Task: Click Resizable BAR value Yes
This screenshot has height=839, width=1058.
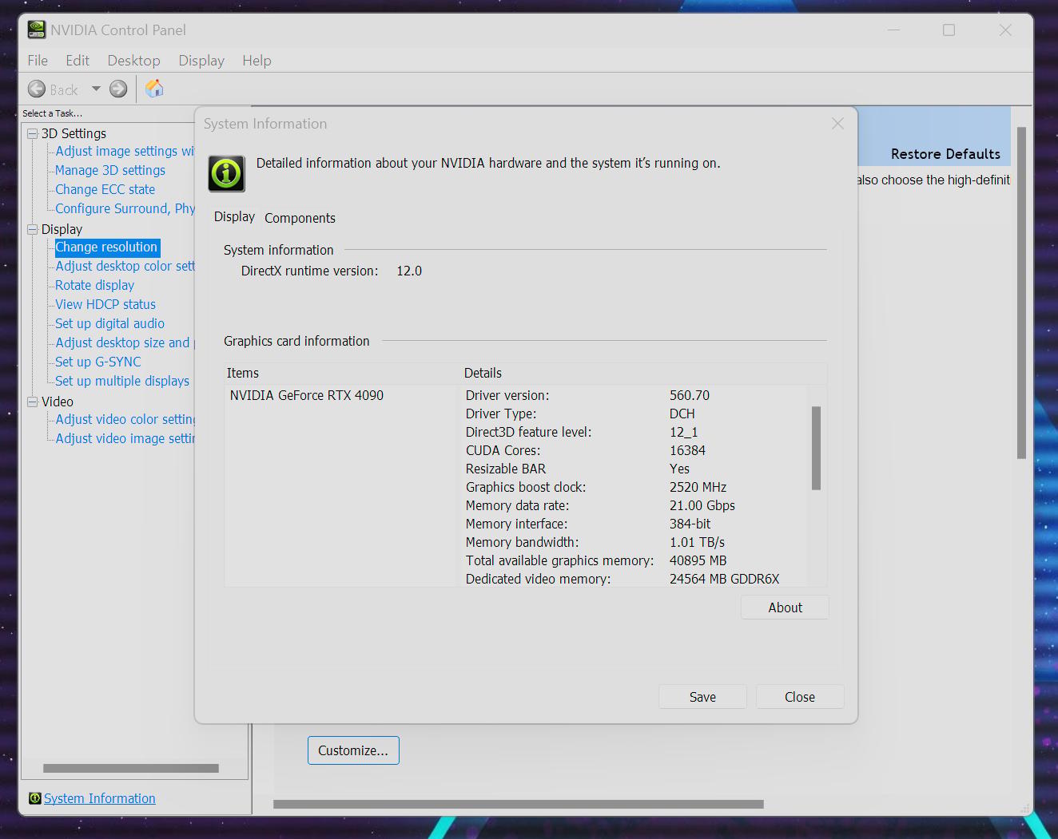Action: [x=679, y=469]
